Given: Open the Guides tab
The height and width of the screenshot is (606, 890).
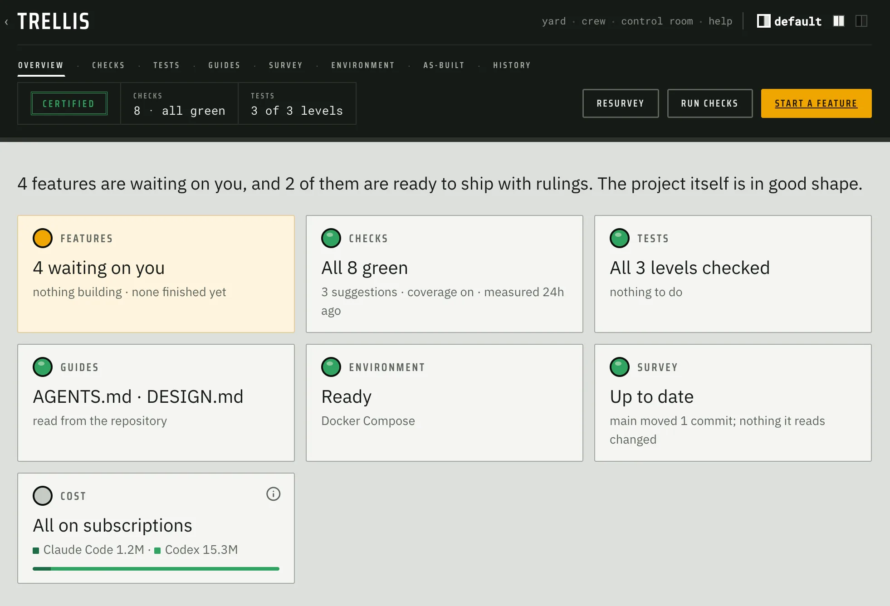Looking at the screenshot, I should (224, 65).
